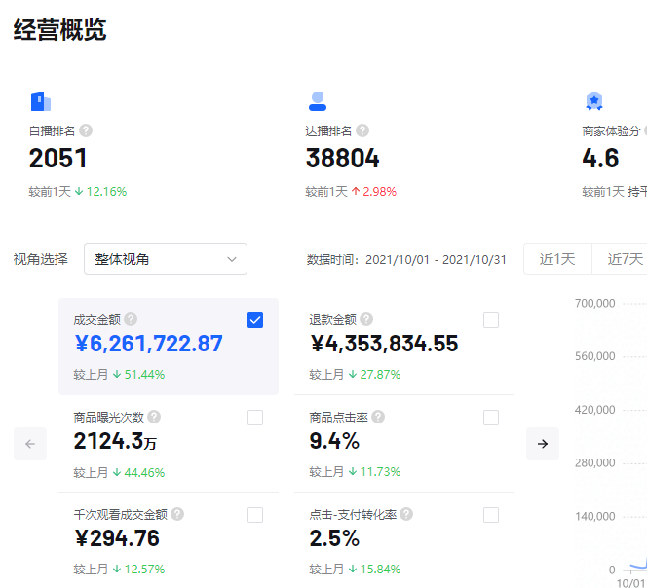Open the 整体视角 dropdown
The image size is (647, 588).
[166, 259]
